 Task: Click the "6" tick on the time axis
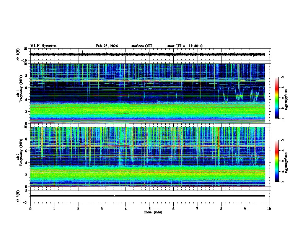click(x=174, y=209)
